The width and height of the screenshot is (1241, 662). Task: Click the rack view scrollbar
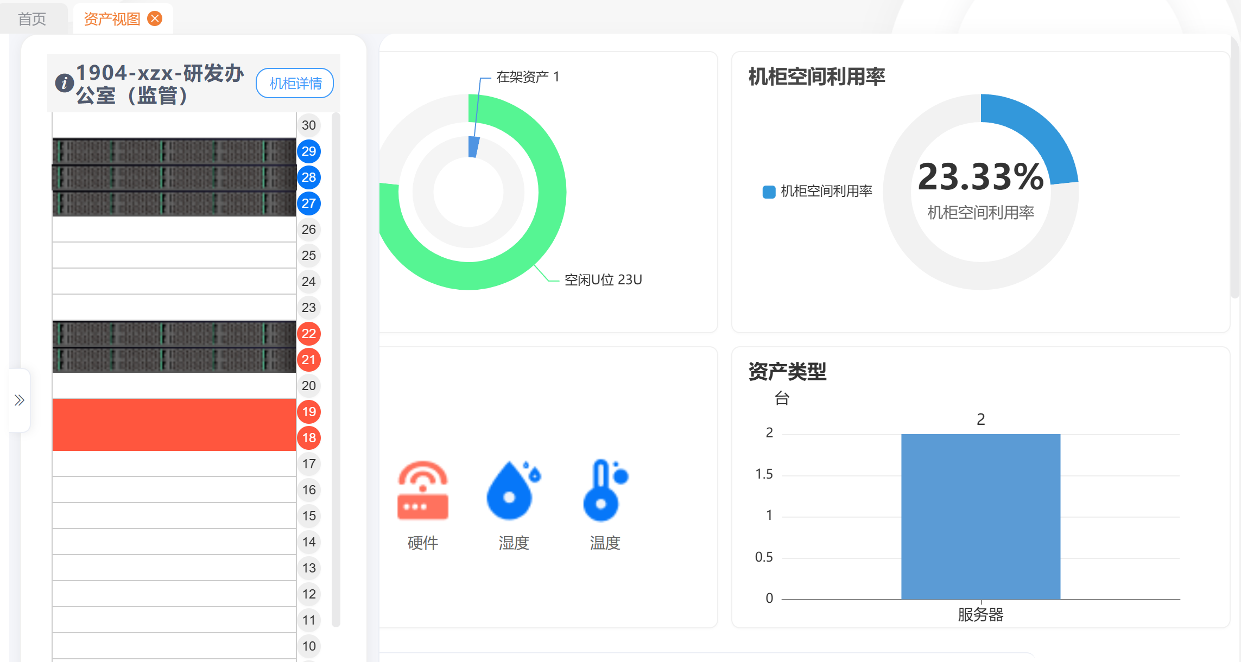click(x=336, y=369)
